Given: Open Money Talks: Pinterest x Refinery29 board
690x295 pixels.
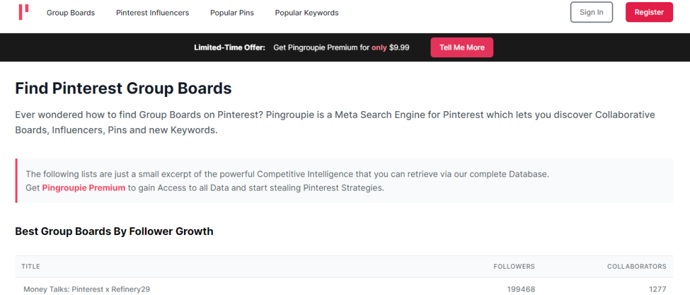Looking at the screenshot, I should pos(87,289).
